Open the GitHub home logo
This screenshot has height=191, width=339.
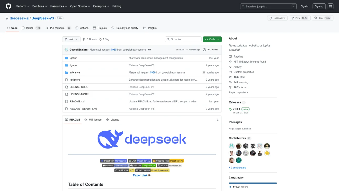pyautogui.click(x=8, y=6)
